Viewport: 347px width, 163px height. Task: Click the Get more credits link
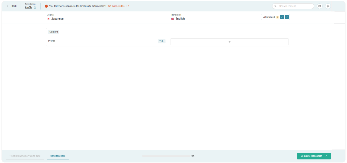[x=116, y=6]
